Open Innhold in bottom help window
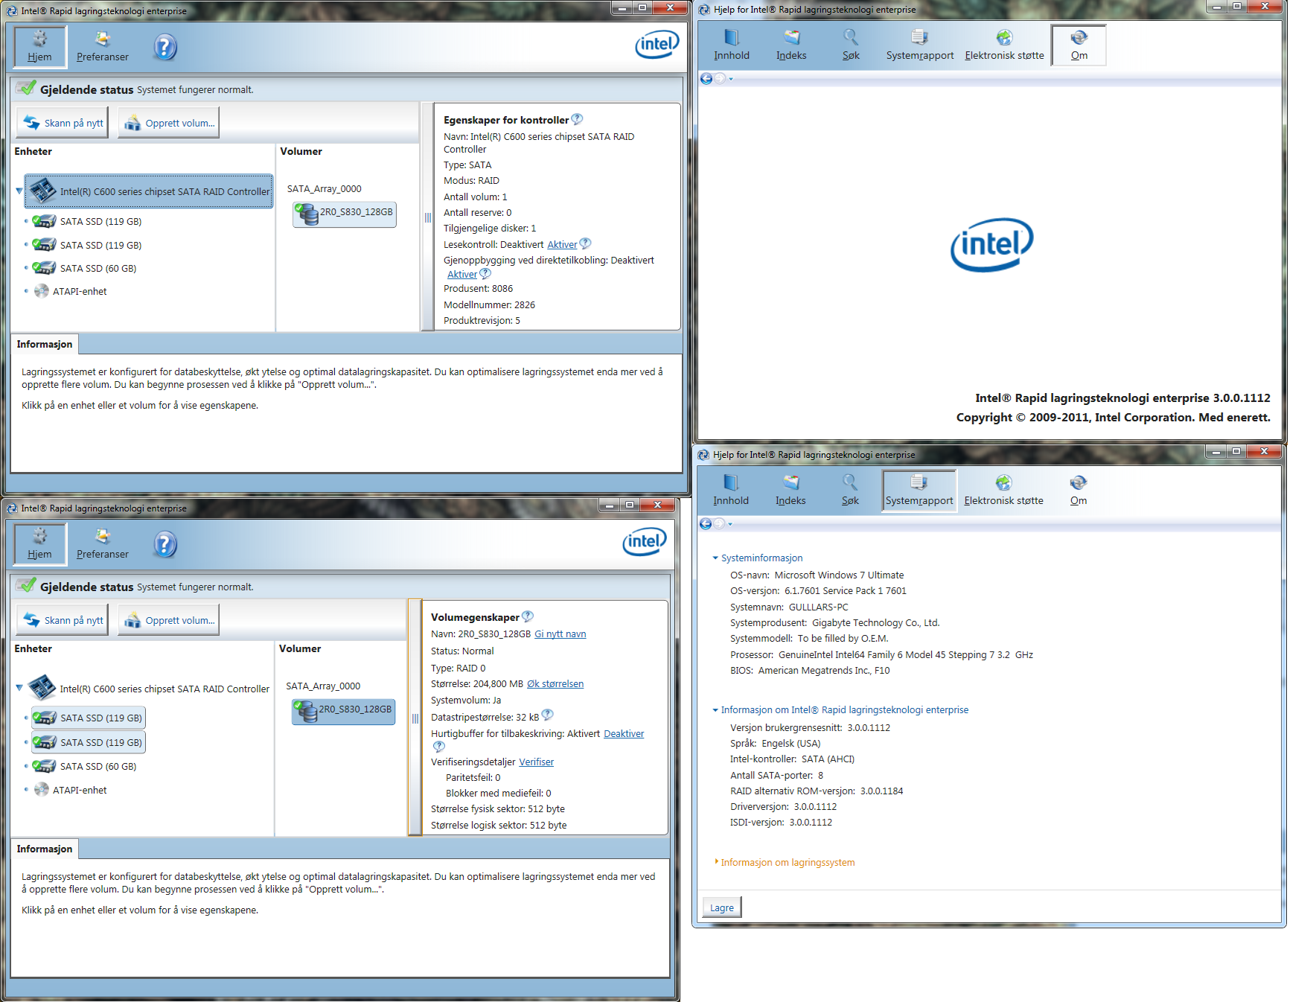This screenshot has width=1316, height=1002. tap(731, 491)
